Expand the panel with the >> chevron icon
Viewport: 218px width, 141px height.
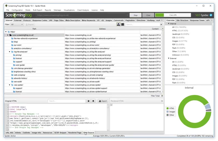[x=162, y=101]
